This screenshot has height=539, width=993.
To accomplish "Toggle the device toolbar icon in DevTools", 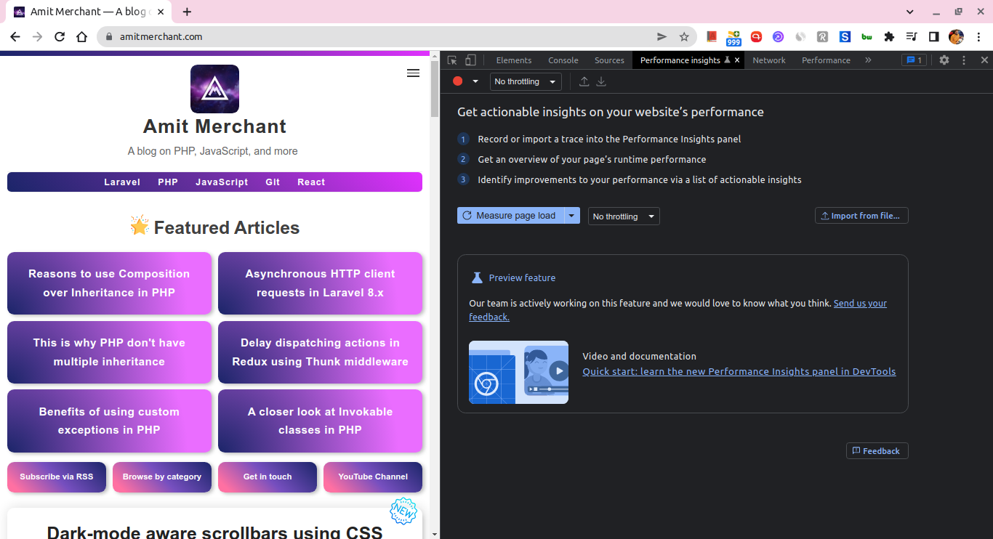I will [470, 60].
